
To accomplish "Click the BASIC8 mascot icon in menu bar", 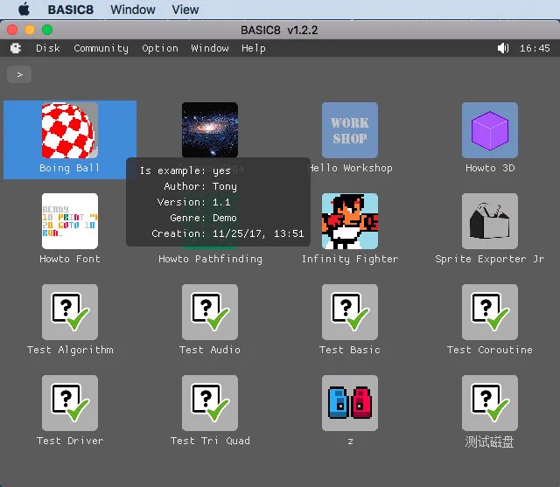I will click(x=16, y=48).
